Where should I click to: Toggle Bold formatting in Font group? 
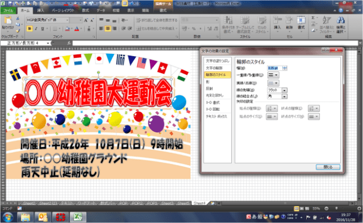(x=29, y=29)
